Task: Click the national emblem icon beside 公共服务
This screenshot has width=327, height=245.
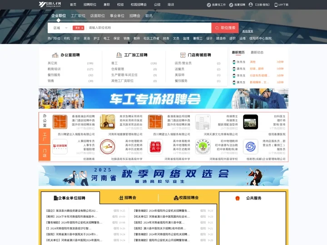Action: pos(238,198)
